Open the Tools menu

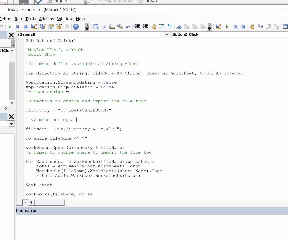tap(30, 19)
